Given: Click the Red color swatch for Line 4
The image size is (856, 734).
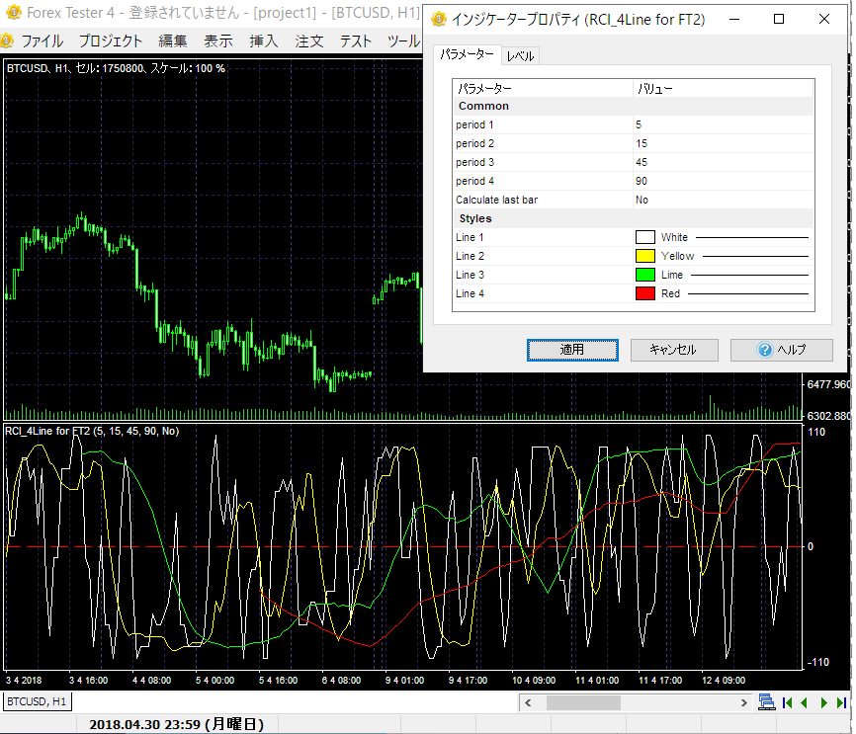Looking at the screenshot, I should tap(644, 293).
